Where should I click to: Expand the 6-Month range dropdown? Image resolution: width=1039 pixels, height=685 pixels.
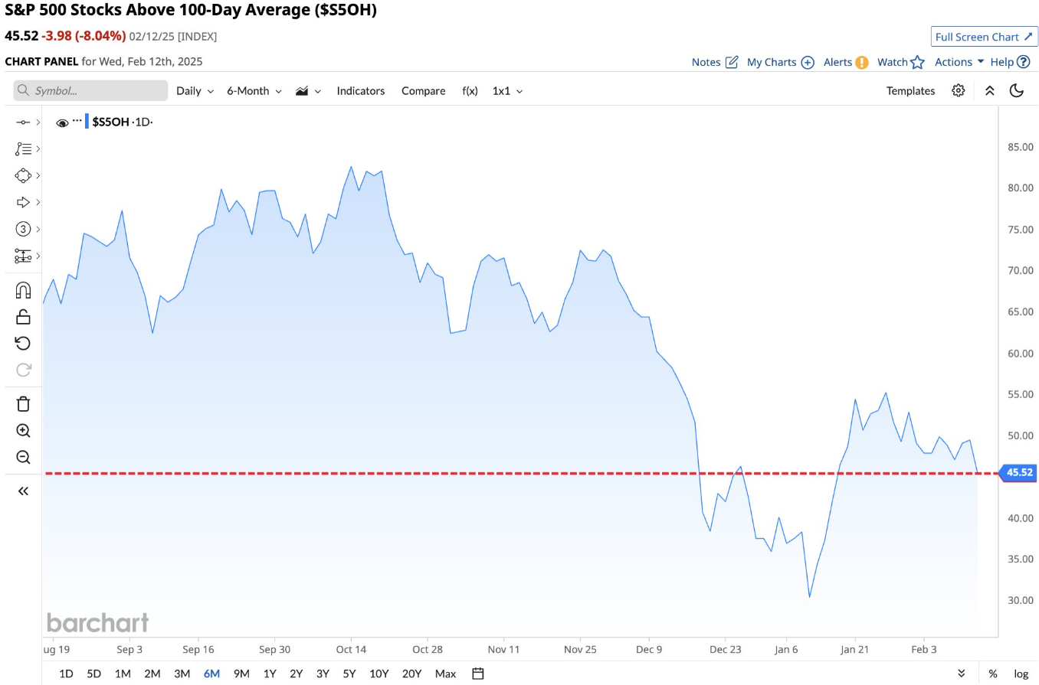click(x=254, y=90)
